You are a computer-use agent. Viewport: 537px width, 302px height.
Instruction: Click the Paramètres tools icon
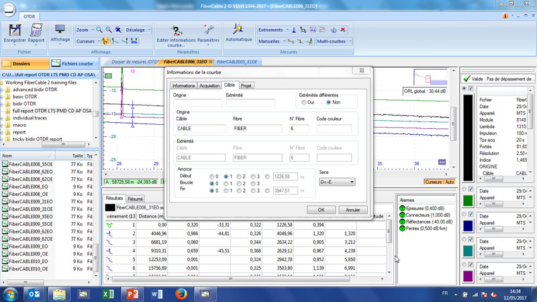[208, 30]
